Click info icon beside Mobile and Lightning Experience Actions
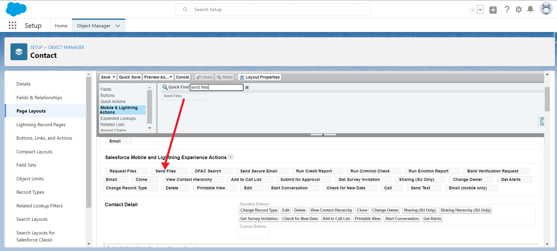The height and width of the screenshot is (251, 557). 230,156
